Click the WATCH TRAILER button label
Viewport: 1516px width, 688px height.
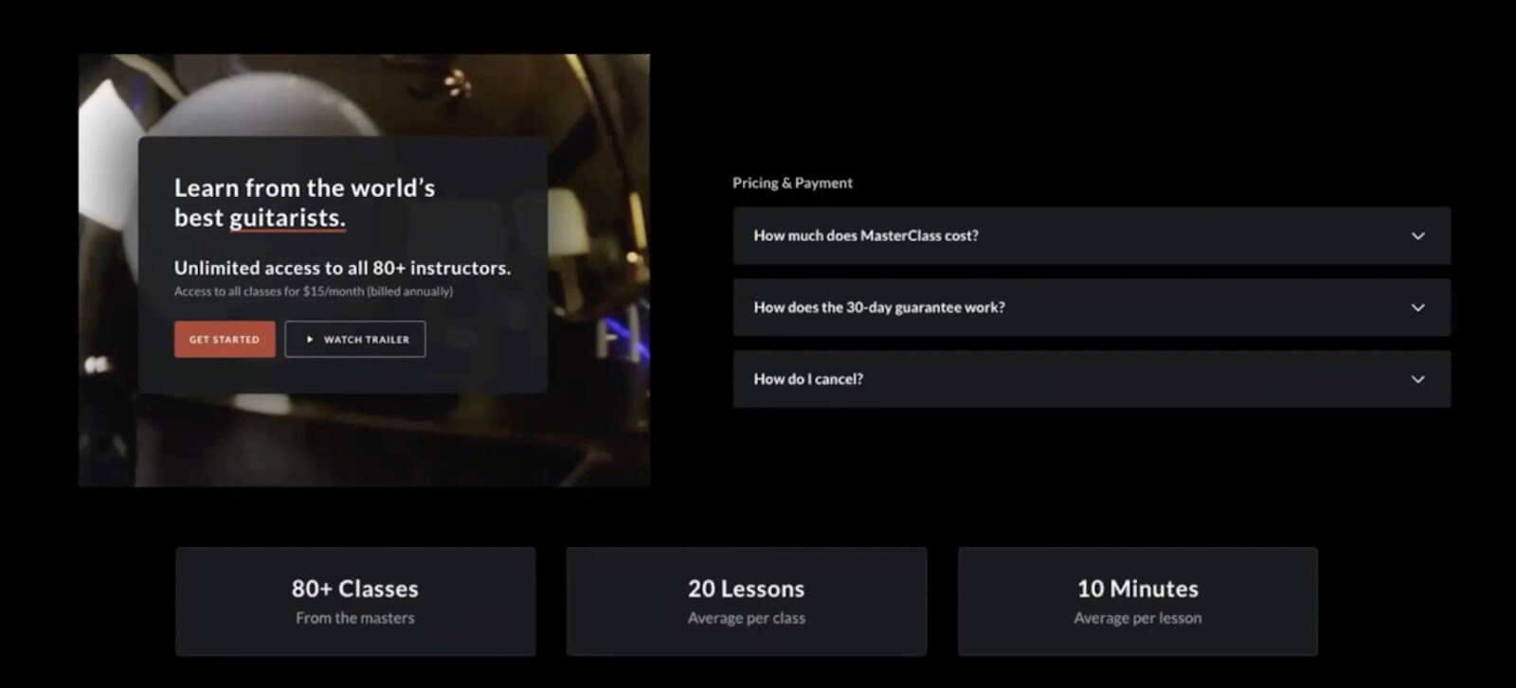coord(367,339)
